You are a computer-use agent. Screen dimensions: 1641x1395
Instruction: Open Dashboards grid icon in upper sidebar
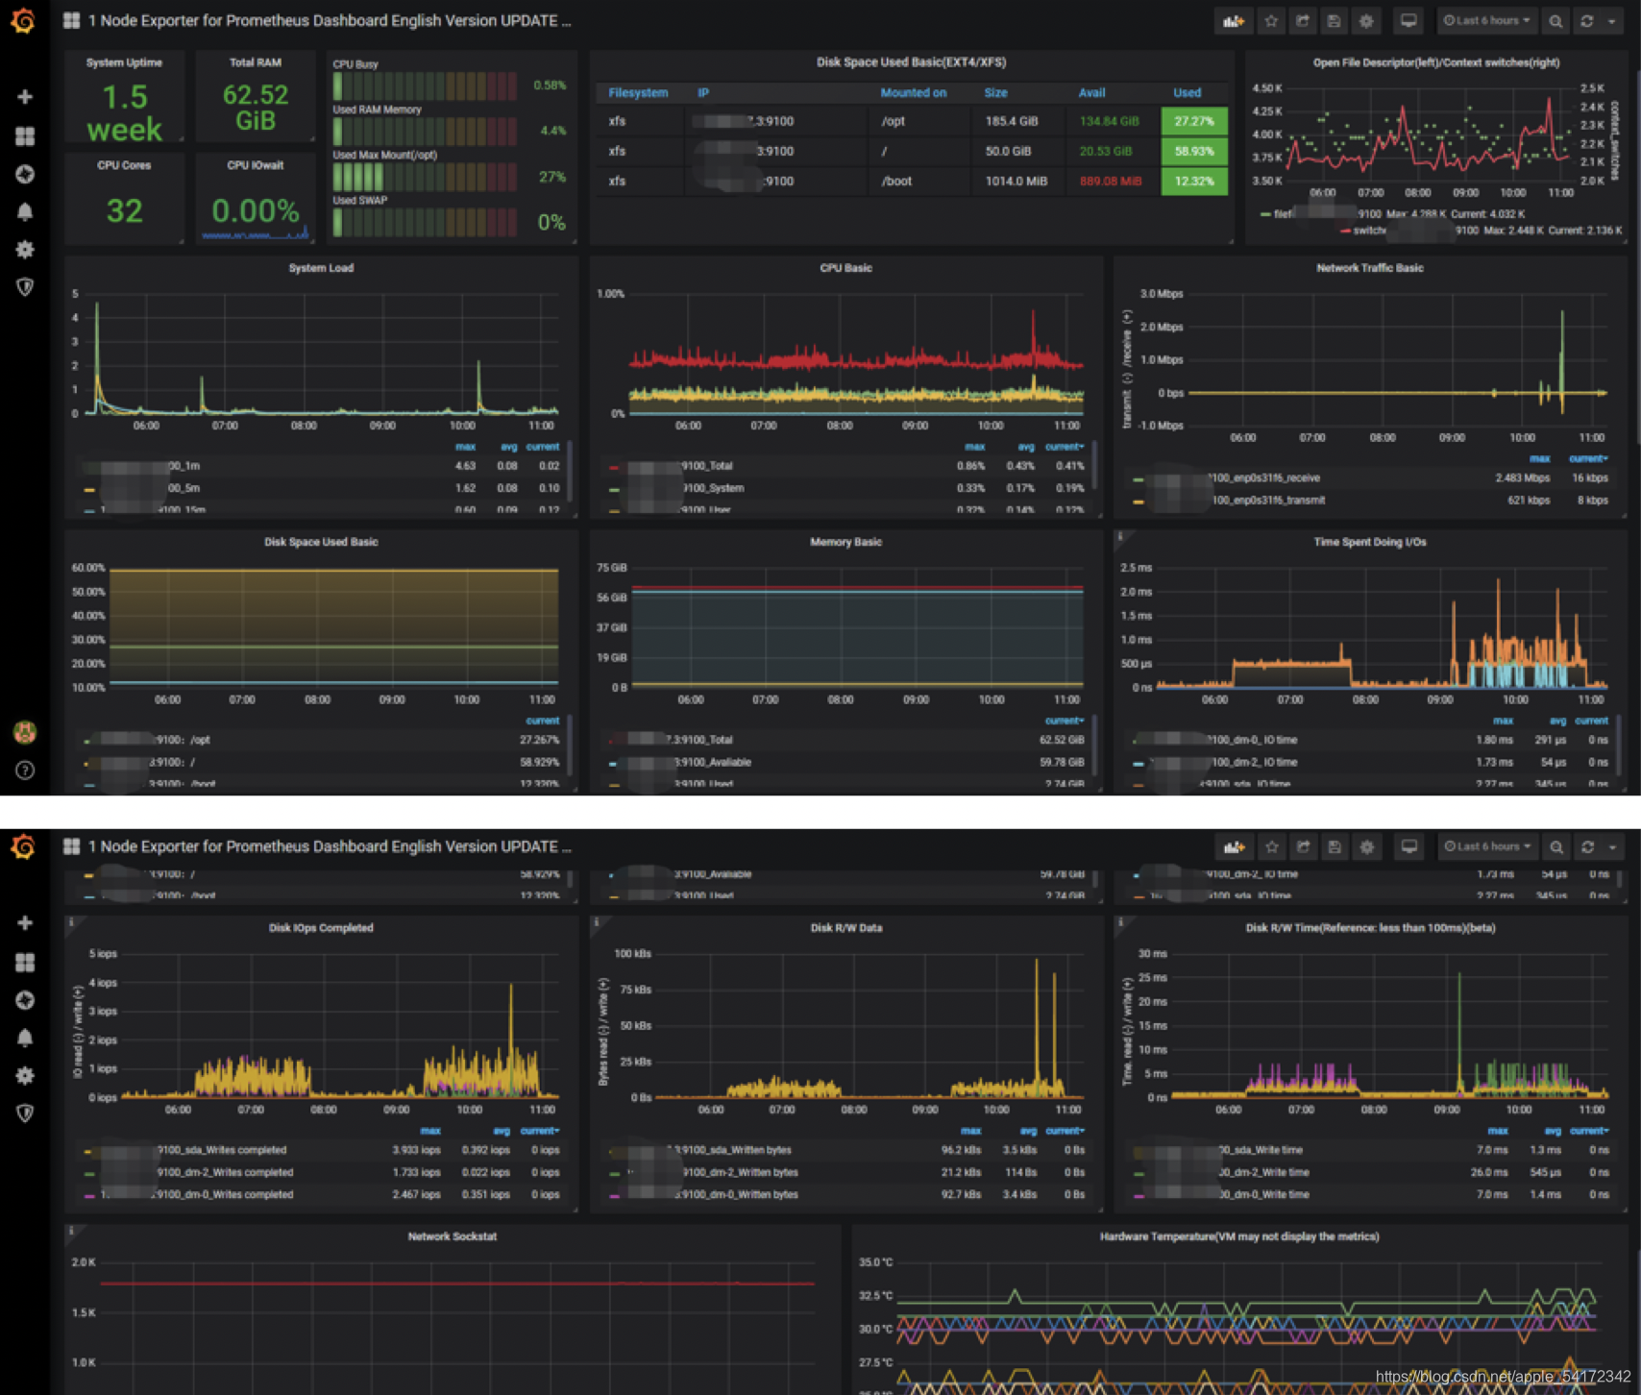(25, 135)
